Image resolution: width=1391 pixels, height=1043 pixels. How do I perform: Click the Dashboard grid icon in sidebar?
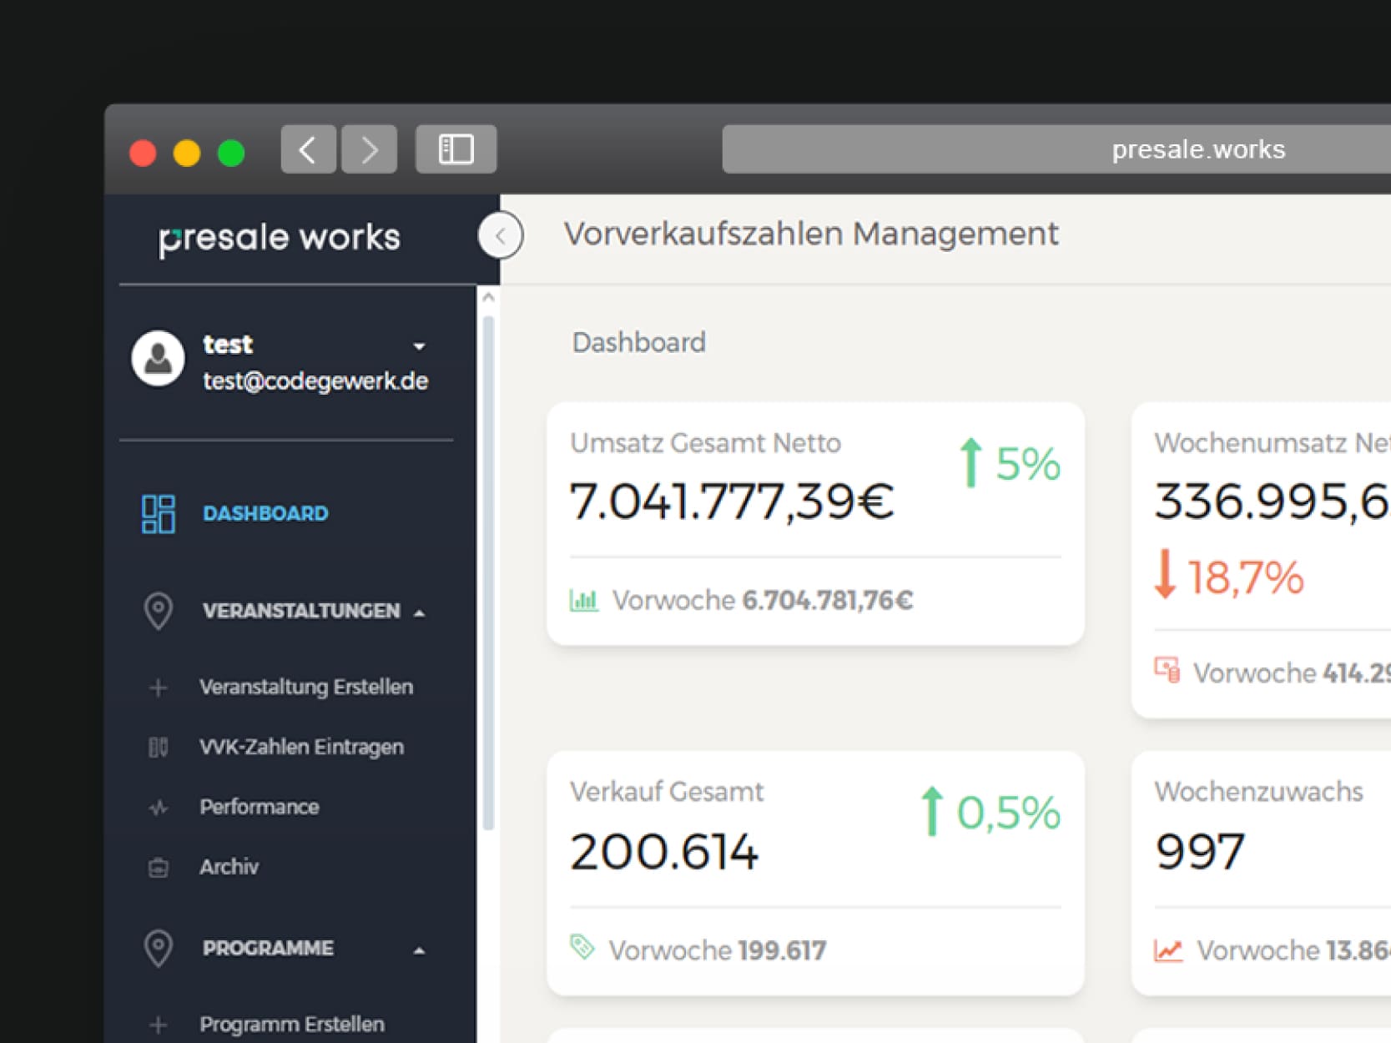(158, 514)
